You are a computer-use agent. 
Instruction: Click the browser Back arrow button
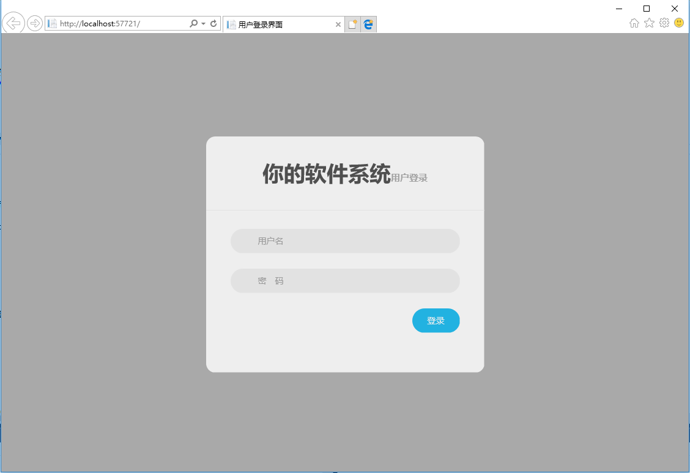[x=13, y=23]
